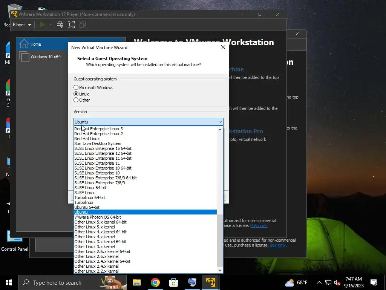
Task: Click upper Buy now link in Player window
Action: [259, 226]
